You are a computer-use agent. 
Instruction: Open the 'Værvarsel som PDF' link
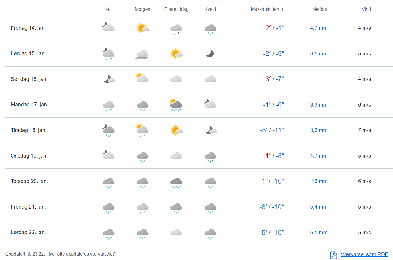pos(364,254)
